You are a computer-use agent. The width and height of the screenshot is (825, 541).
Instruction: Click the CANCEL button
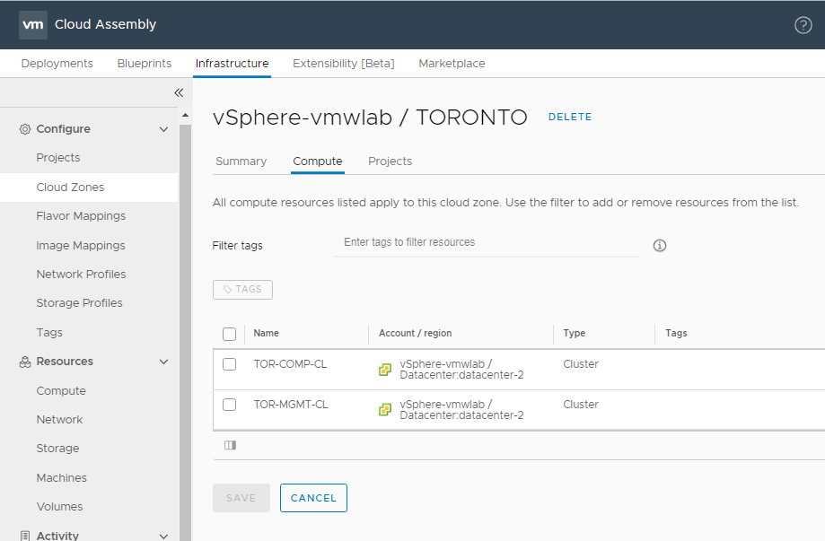click(313, 498)
